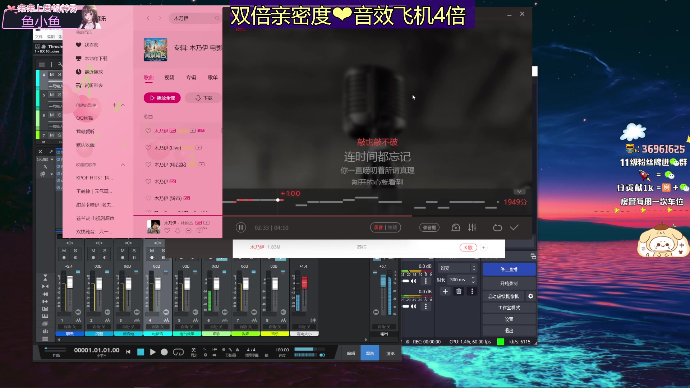The height and width of the screenshot is (388, 690).
Task: Restart the recording with the loop arrow
Action: [497, 227]
